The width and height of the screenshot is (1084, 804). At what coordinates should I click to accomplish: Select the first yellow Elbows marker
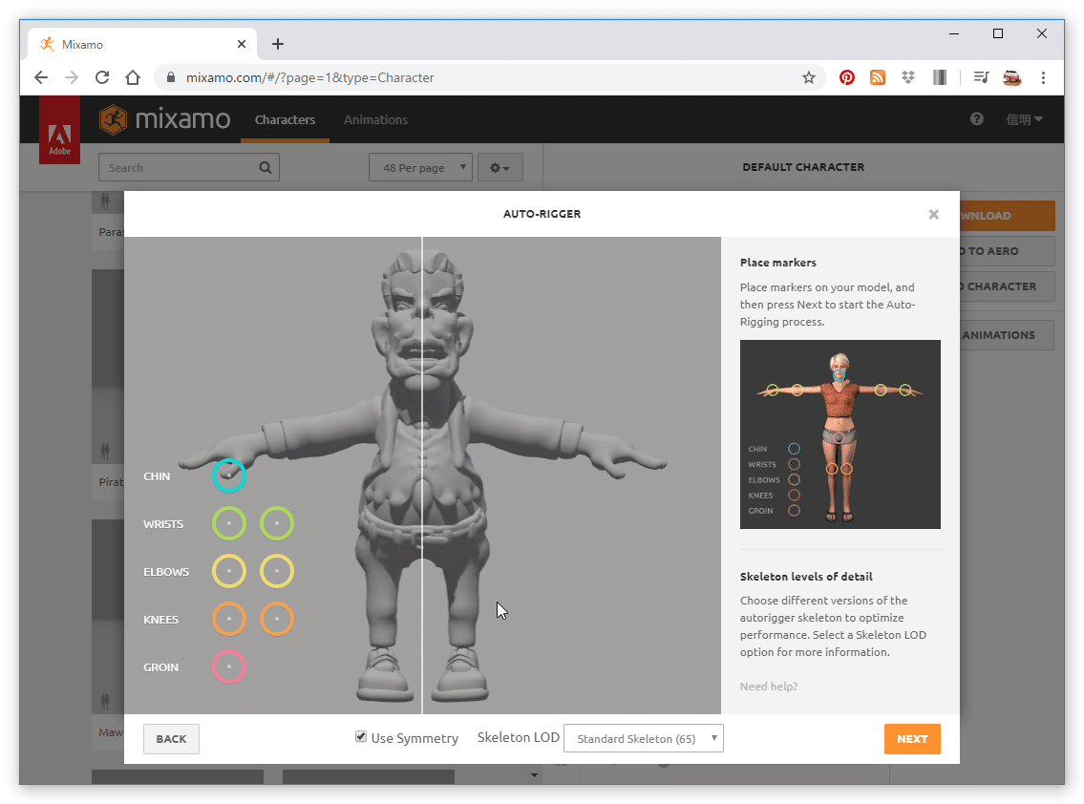point(229,571)
